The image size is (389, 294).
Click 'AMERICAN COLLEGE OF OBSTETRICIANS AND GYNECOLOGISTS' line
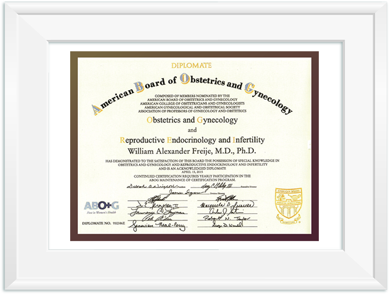[x=192, y=104]
